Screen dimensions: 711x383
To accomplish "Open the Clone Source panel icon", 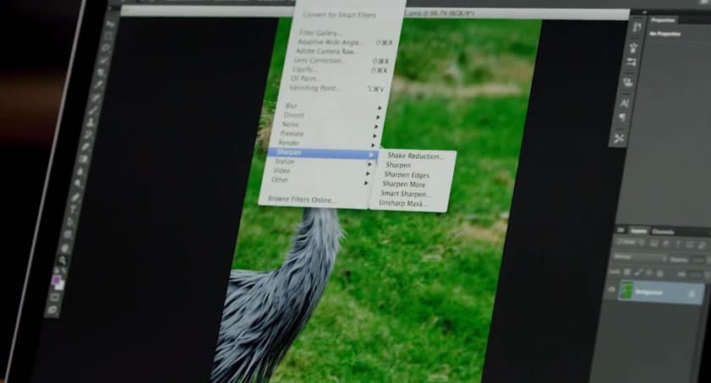I will coord(628,83).
